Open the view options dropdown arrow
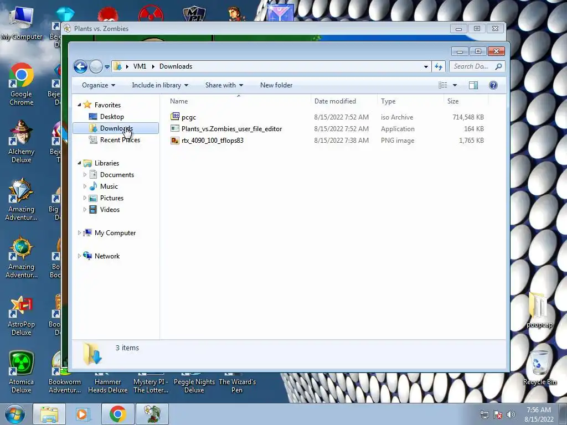 [x=455, y=85]
